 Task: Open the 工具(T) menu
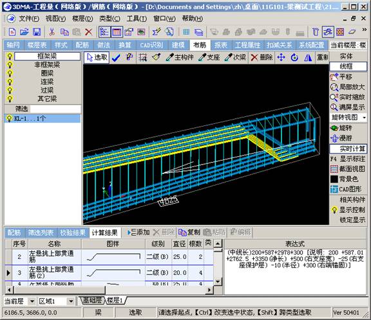(137, 19)
